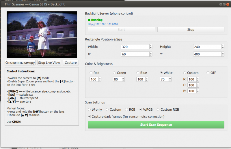231x149 pixels.
Task: Click the Stop backlight server button
Action: pyautogui.click(x=191, y=30)
